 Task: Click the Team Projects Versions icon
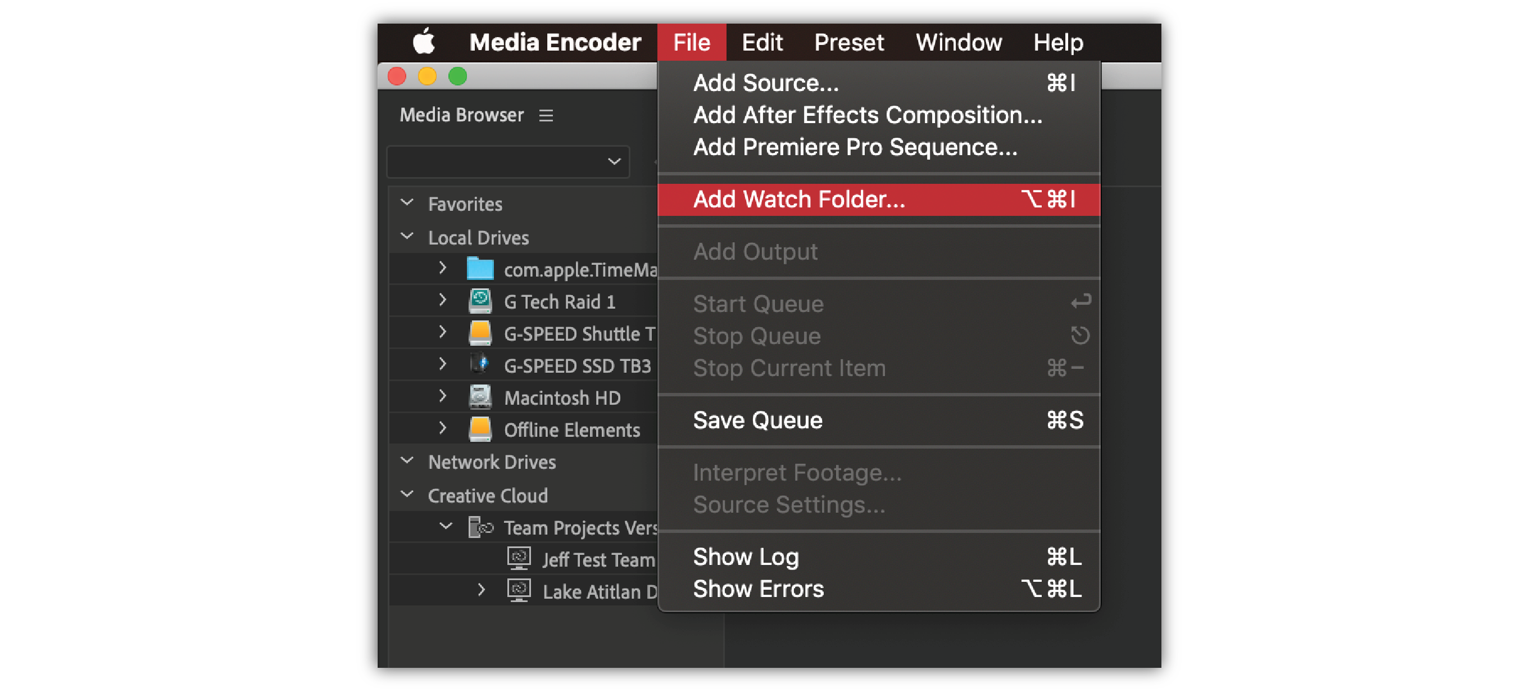tap(480, 527)
